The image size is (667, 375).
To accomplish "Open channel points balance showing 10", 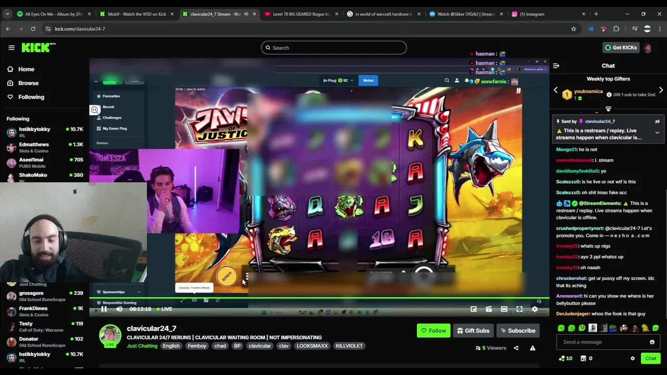I will (x=565, y=358).
